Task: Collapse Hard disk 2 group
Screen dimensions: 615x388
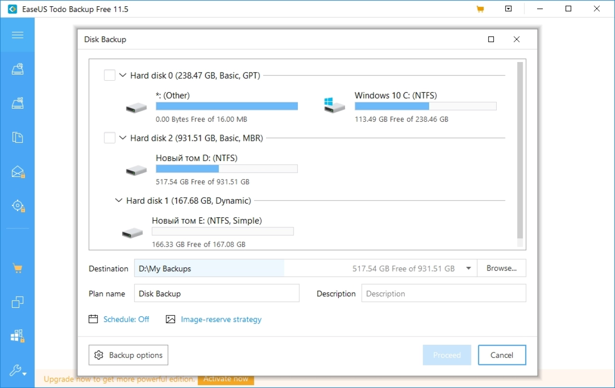Action: pyautogui.click(x=123, y=138)
